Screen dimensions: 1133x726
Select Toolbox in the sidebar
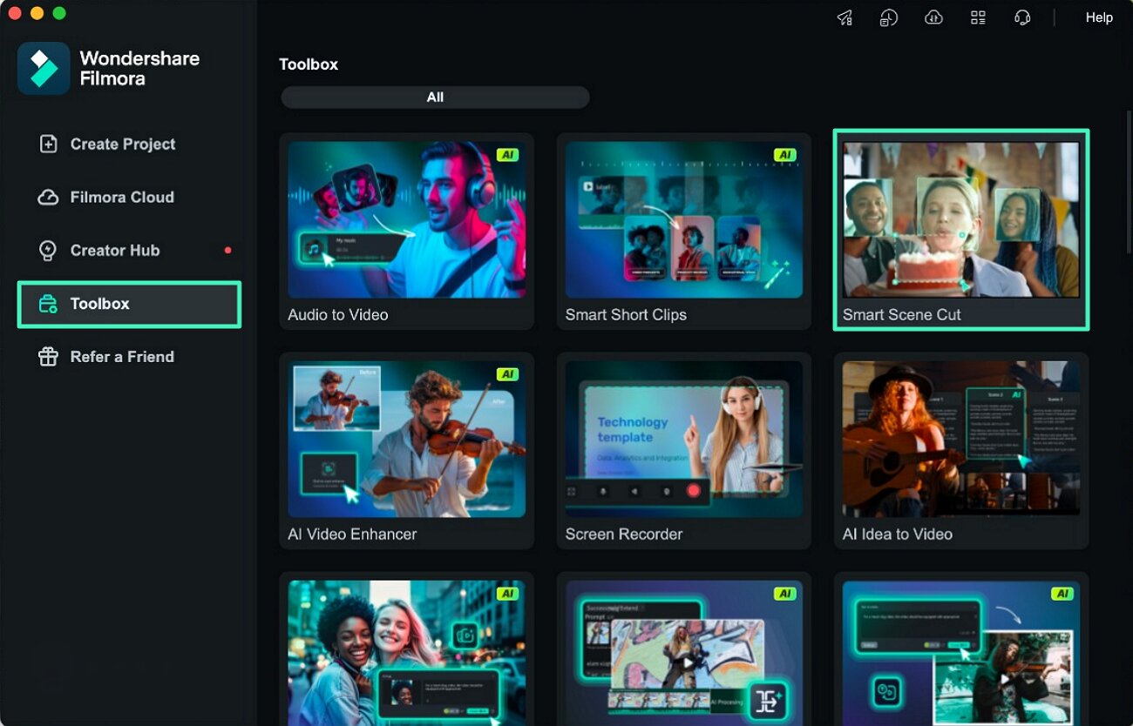click(x=129, y=304)
